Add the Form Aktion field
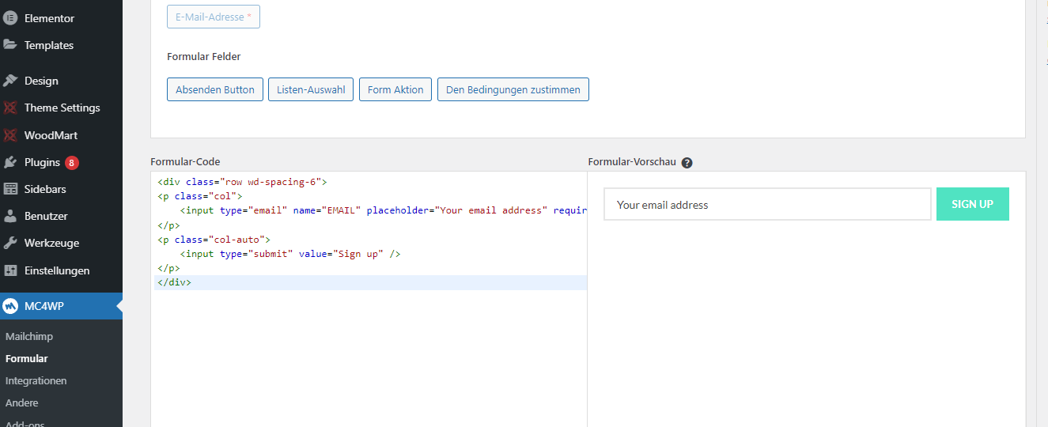The width and height of the screenshot is (1048, 427). pyautogui.click(x=395, y=89)
